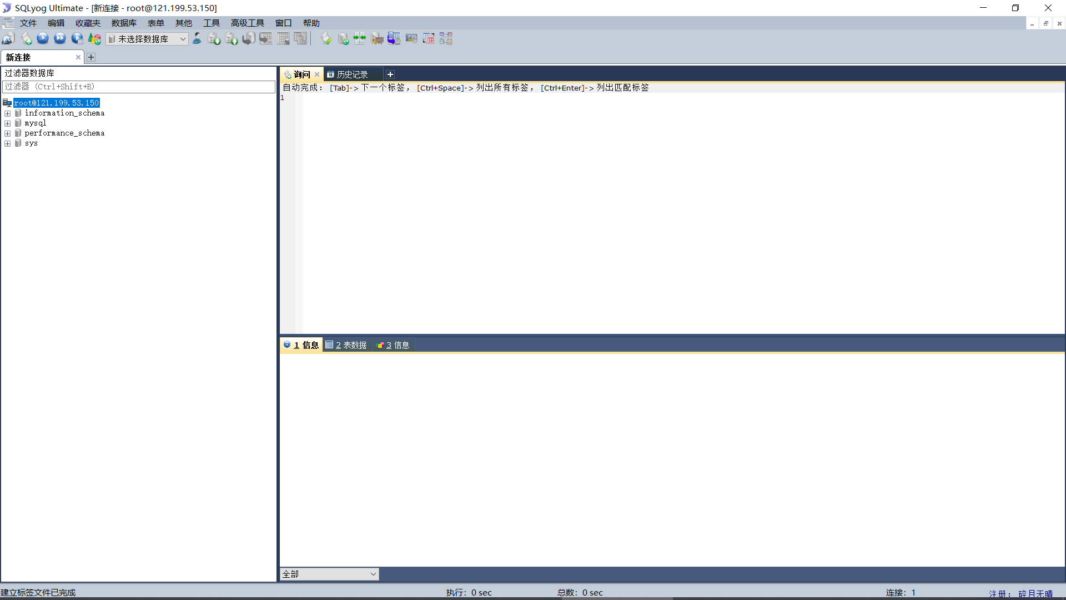Open the 窗口 menu
The height and width of the screenshot is (600, 1066).
point(284,23)
